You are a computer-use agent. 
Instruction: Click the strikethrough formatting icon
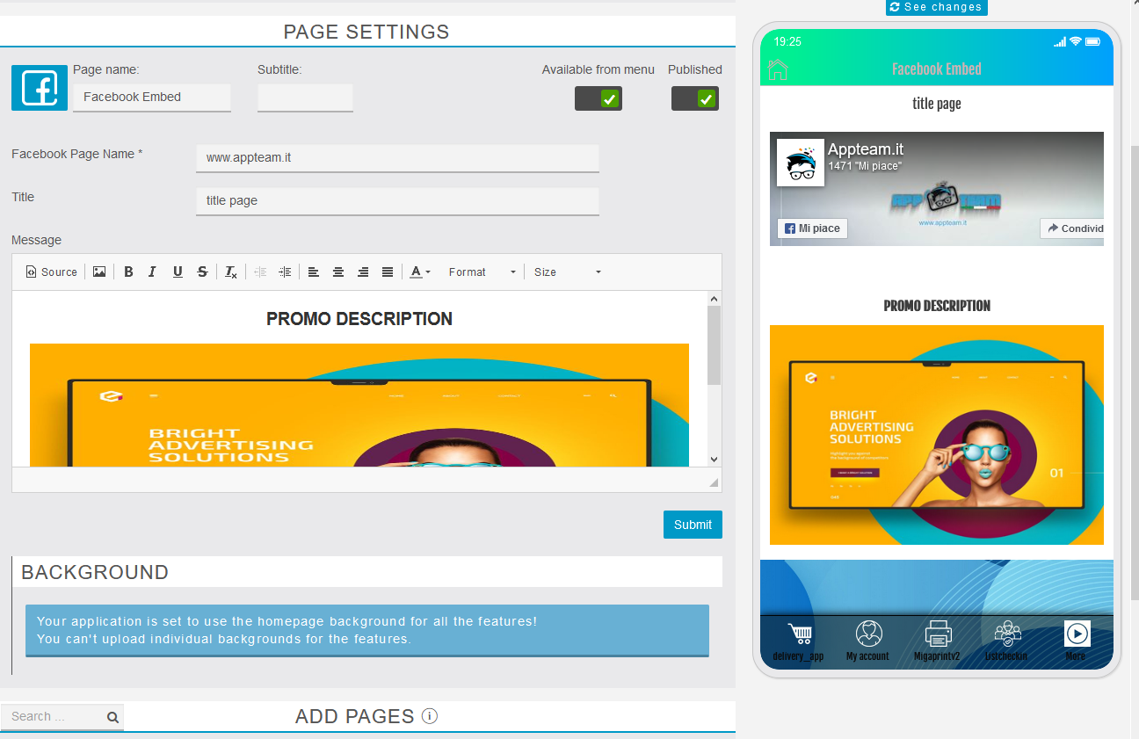coord(202,272)
